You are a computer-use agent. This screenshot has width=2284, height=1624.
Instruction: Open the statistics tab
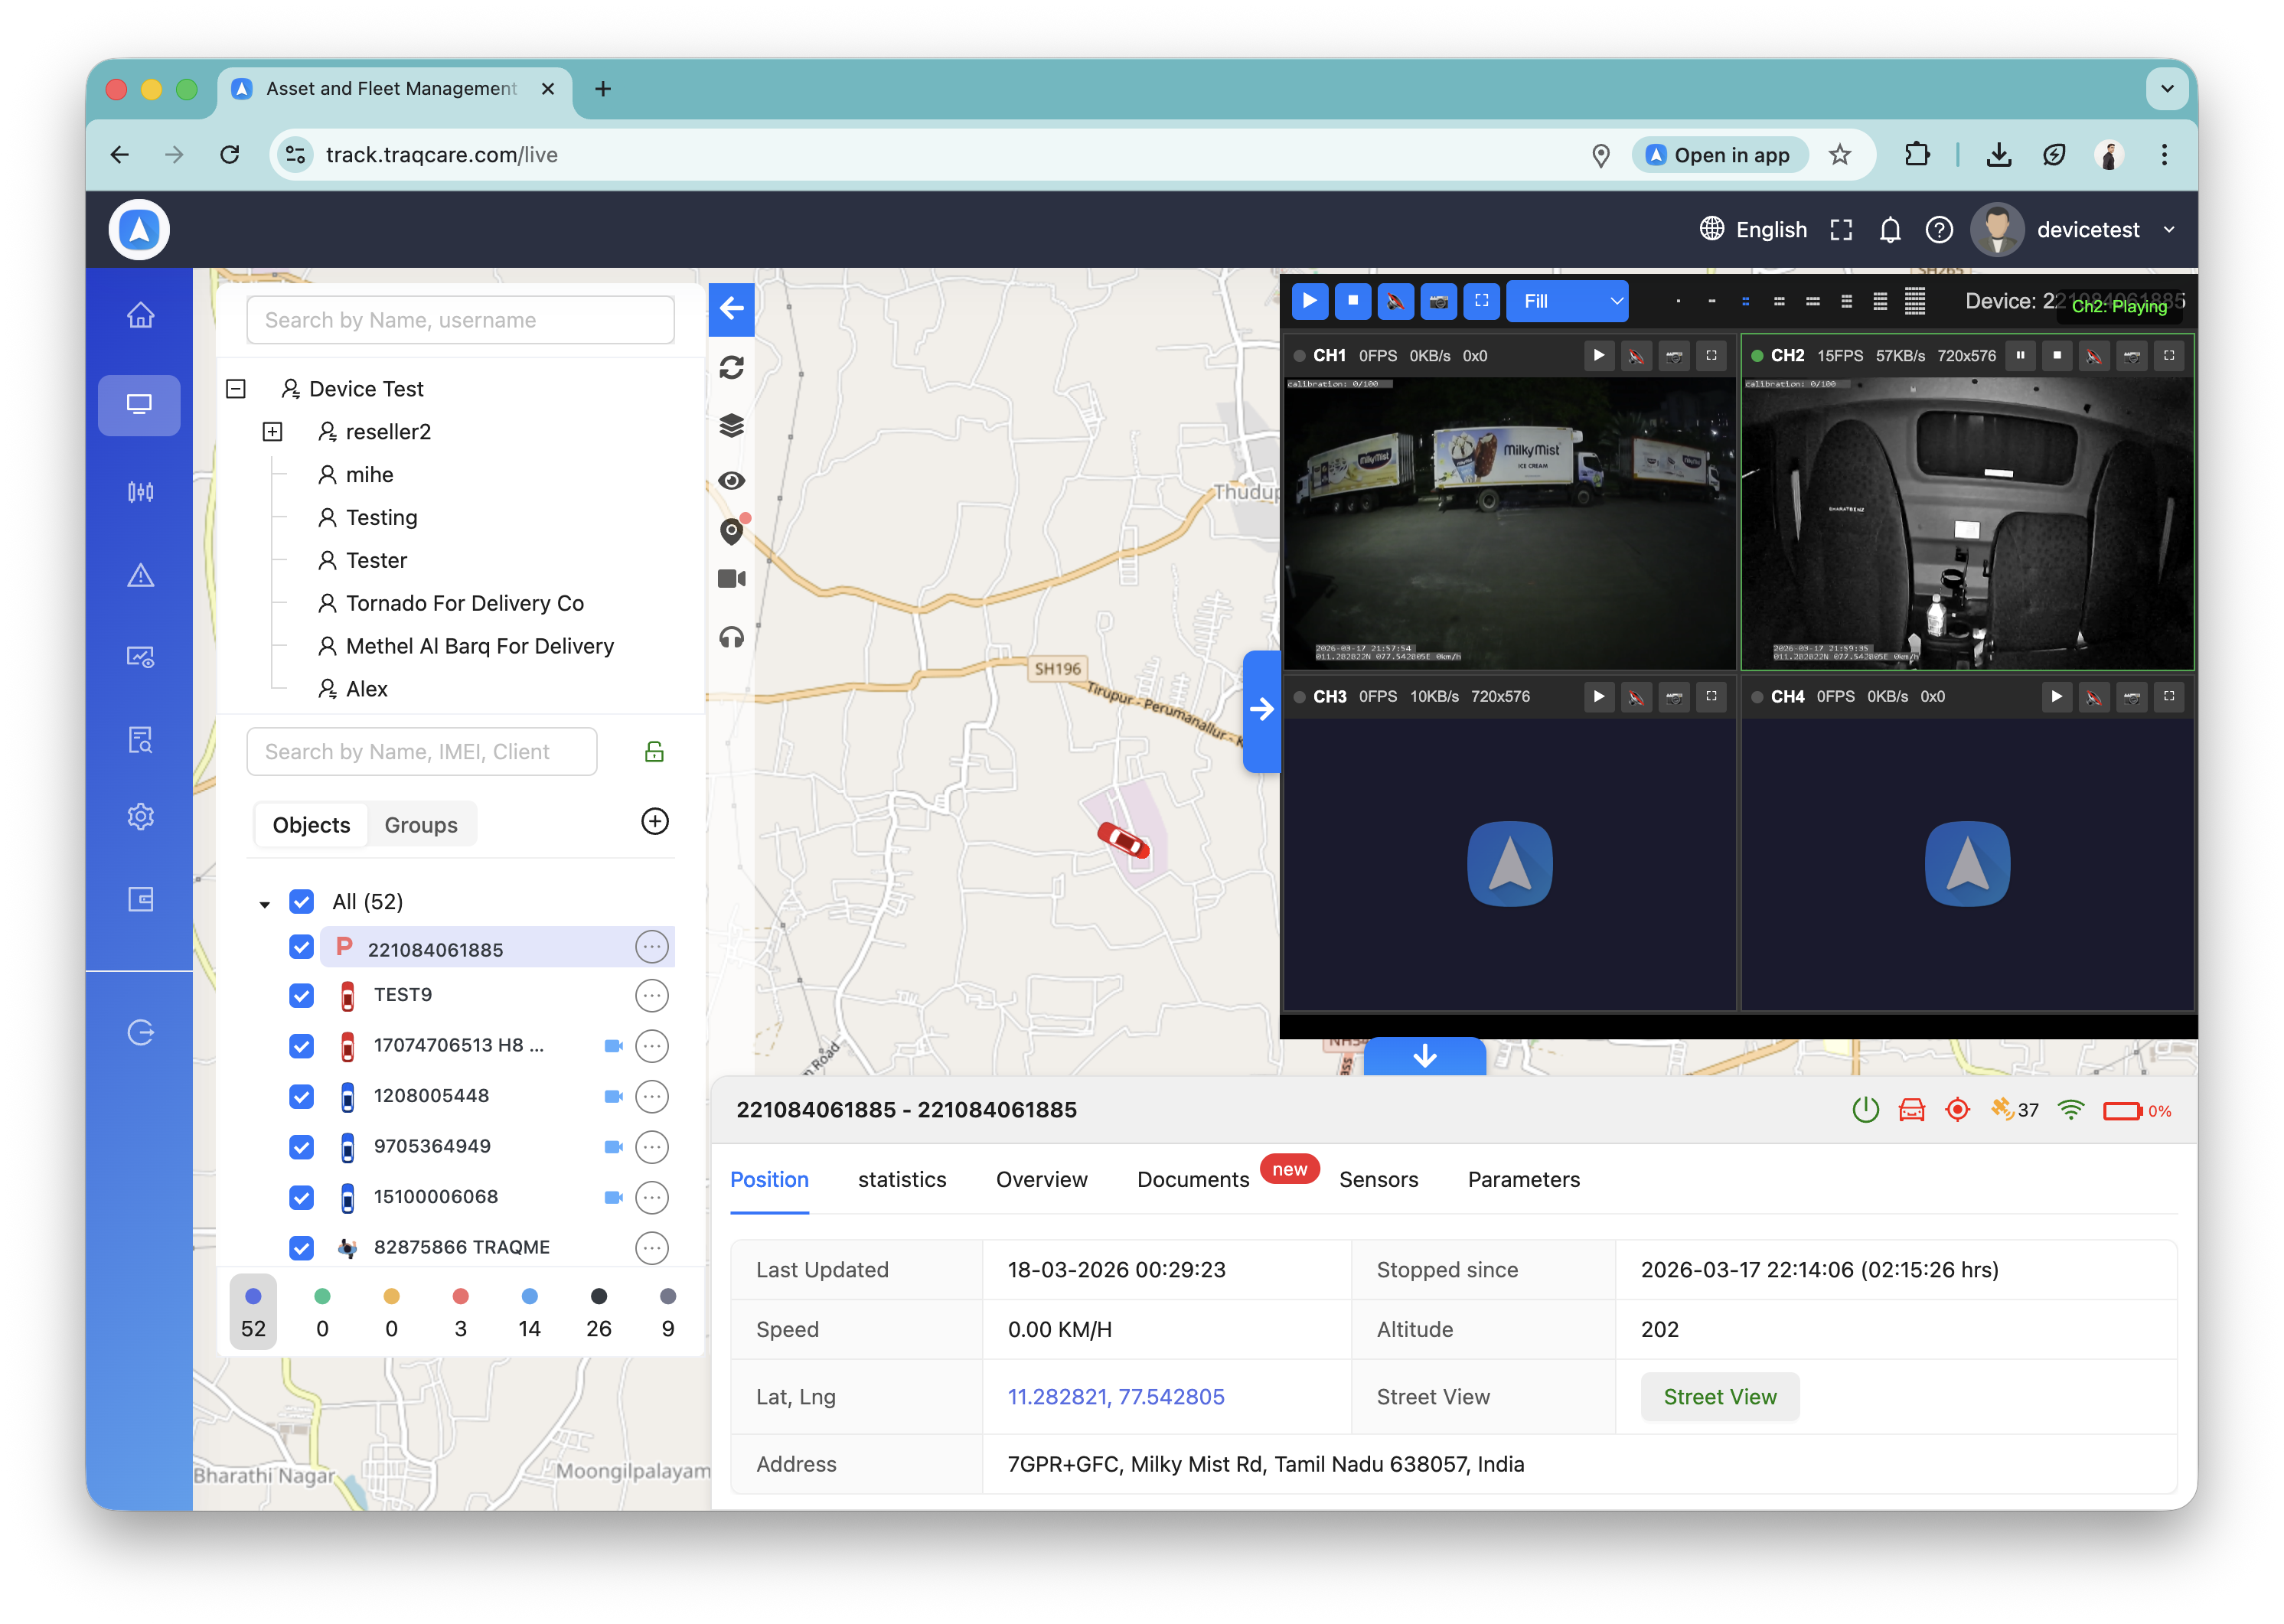click(x=902, y=1180)
